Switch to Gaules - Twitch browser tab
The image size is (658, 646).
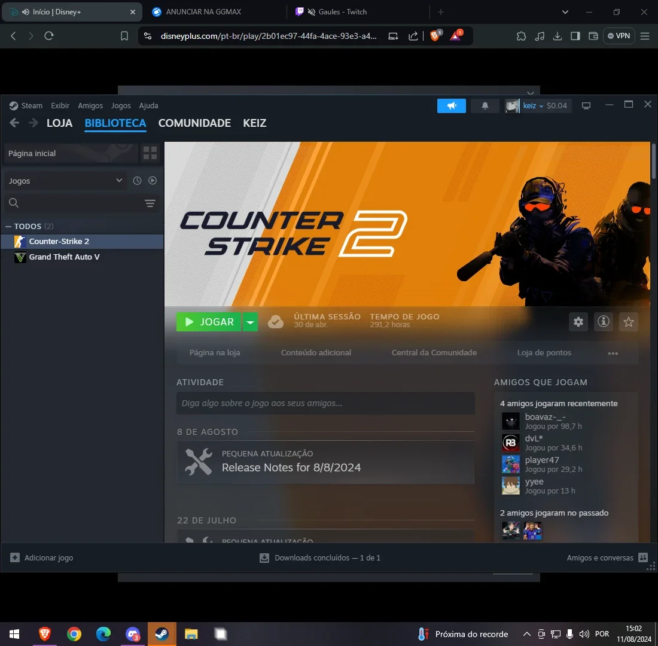pos(359,12)
